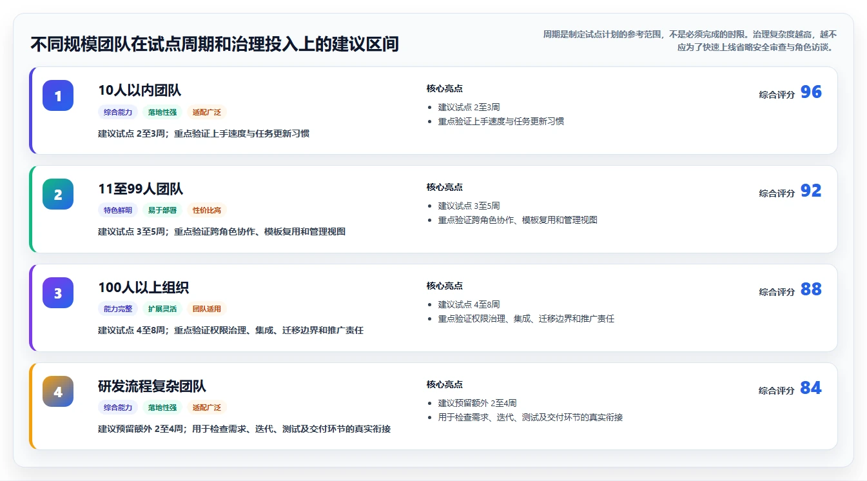Click the purple rank badge numbered 3
Image resolution: width=867 pixels, height=481 pixels.
[58, 293]
